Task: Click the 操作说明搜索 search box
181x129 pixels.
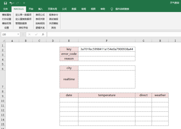Action: tap(122, 9)
